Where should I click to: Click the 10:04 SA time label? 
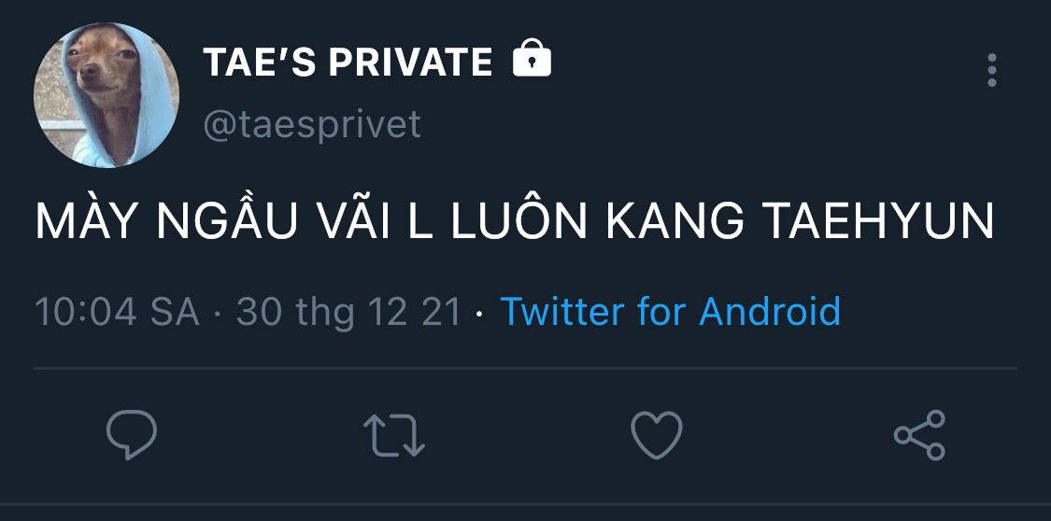tap(118, 312)
